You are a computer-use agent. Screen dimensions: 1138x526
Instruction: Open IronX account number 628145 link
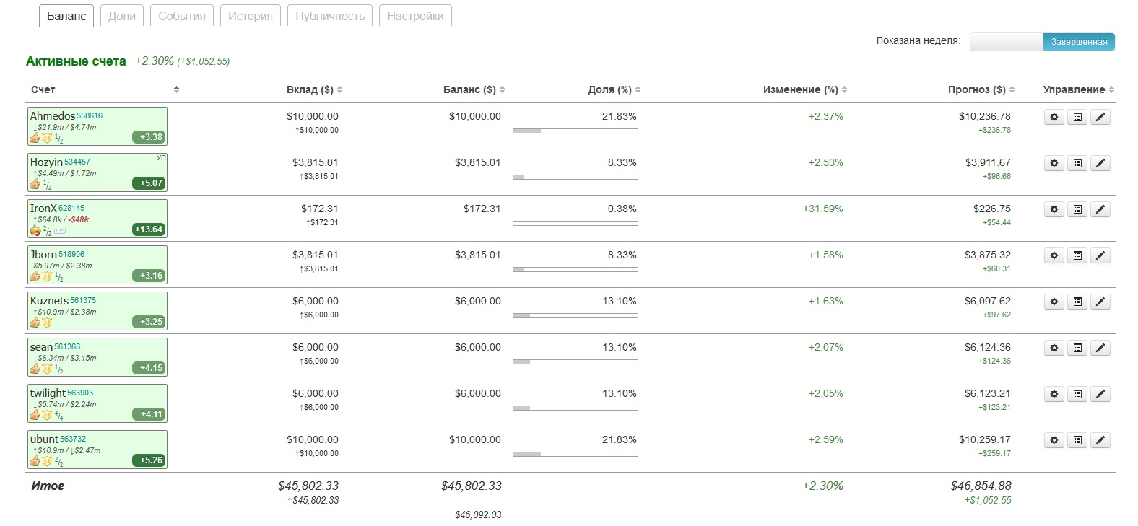pos(71,208)
